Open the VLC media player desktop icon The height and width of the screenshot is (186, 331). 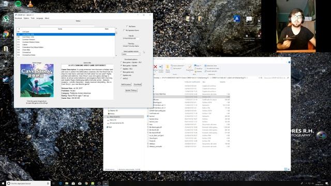click(x=30, y=4)
